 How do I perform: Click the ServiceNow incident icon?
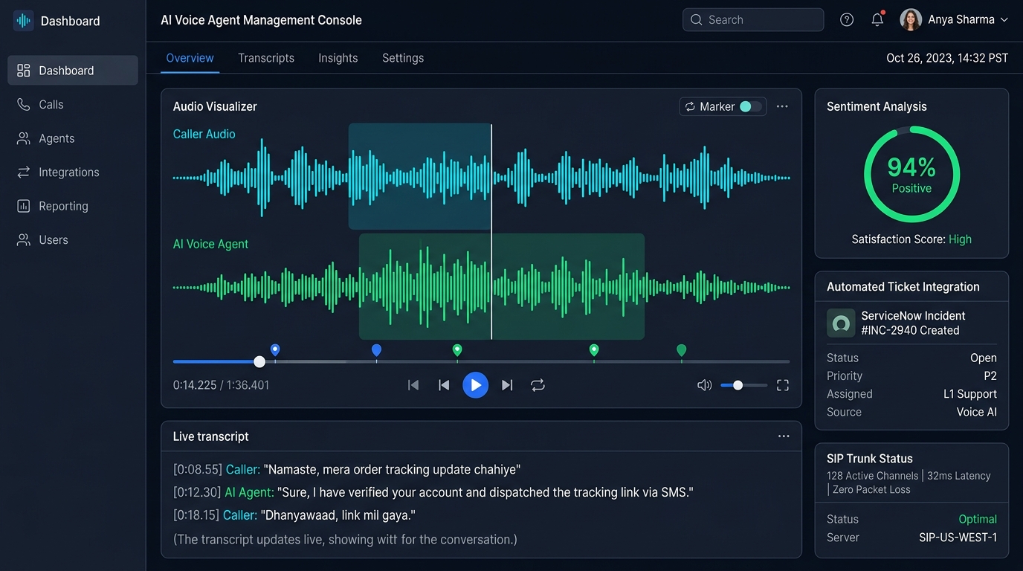click(x=841, y=323)
